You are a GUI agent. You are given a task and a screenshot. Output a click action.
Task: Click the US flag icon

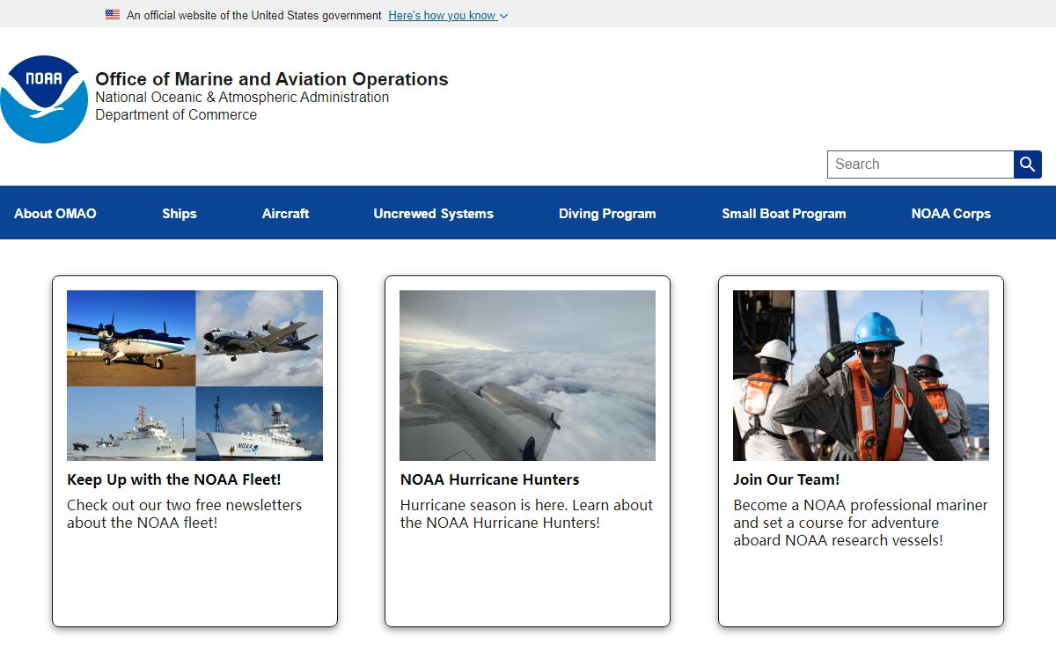pos(113,15)
